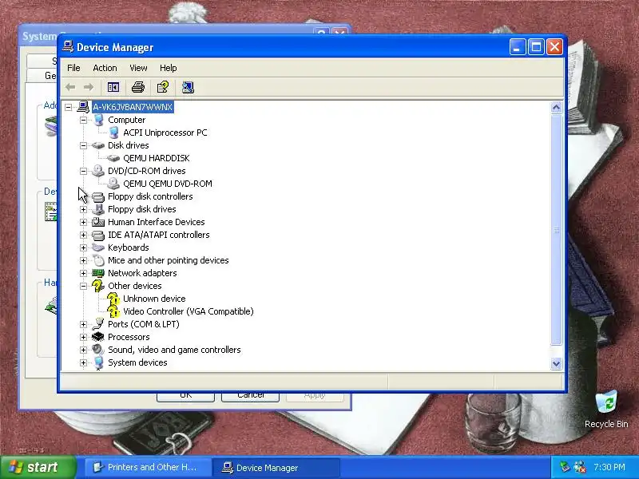Image resolution: width=639 pixels, height=479 pixels.
Task: Click the Windows start button
Action: [x=38, y=467]
